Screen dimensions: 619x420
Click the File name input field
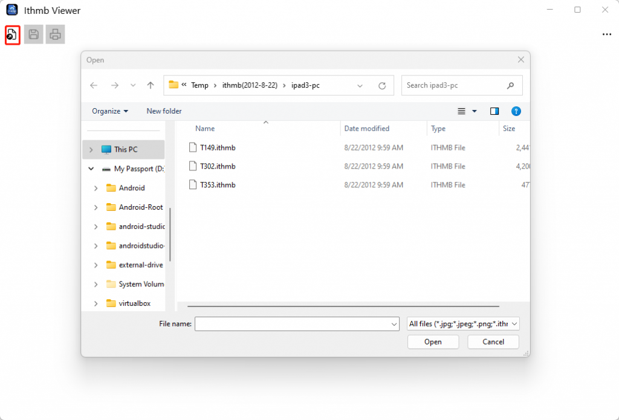pos(297,324)
